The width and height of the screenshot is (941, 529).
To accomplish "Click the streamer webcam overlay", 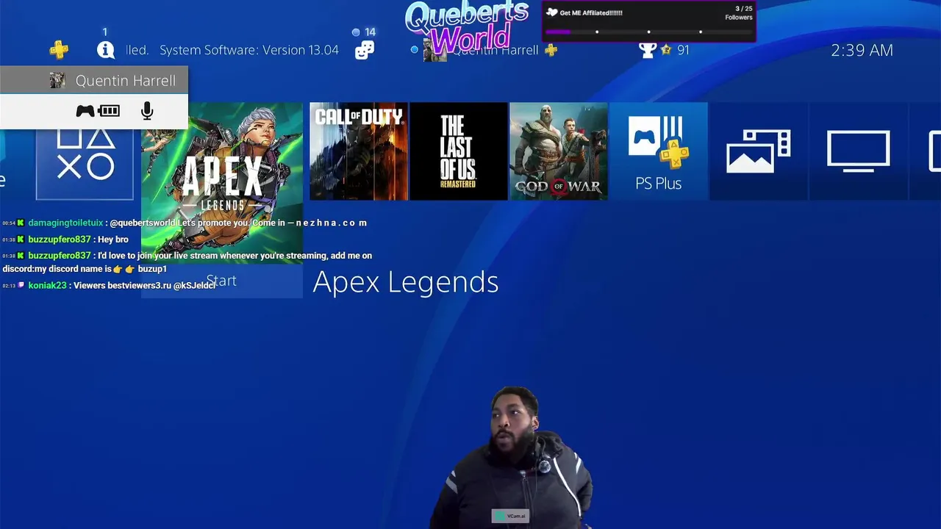I will pos(512,457).
